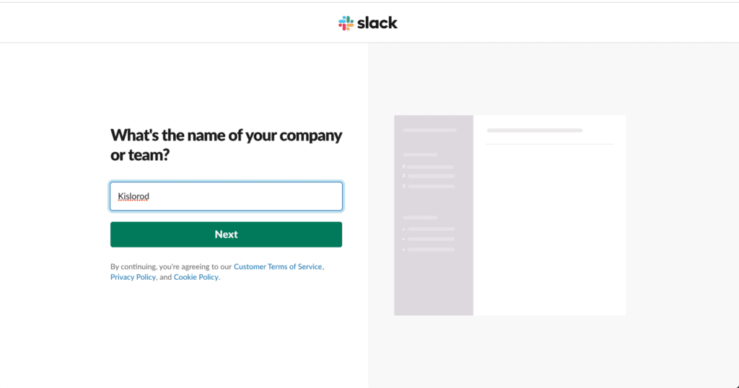
Task: Click the second section label in preview sidebar
Action: tap(420, 217)
